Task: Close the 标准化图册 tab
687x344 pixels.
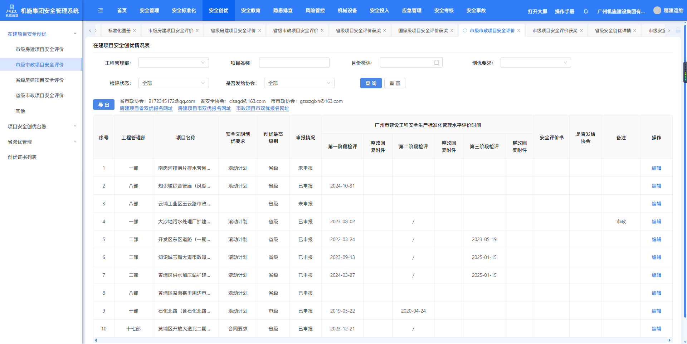Action: 135,31
